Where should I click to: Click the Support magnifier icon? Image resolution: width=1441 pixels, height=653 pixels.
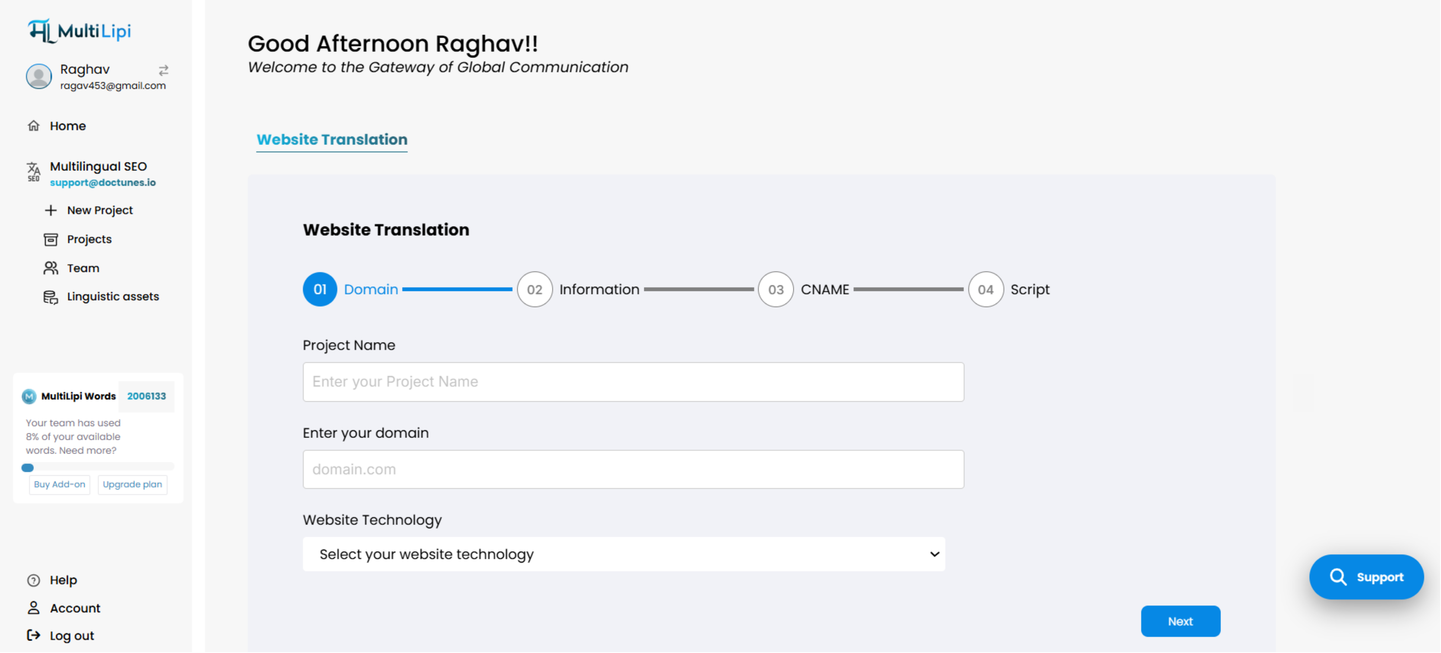pos(1338,577)
